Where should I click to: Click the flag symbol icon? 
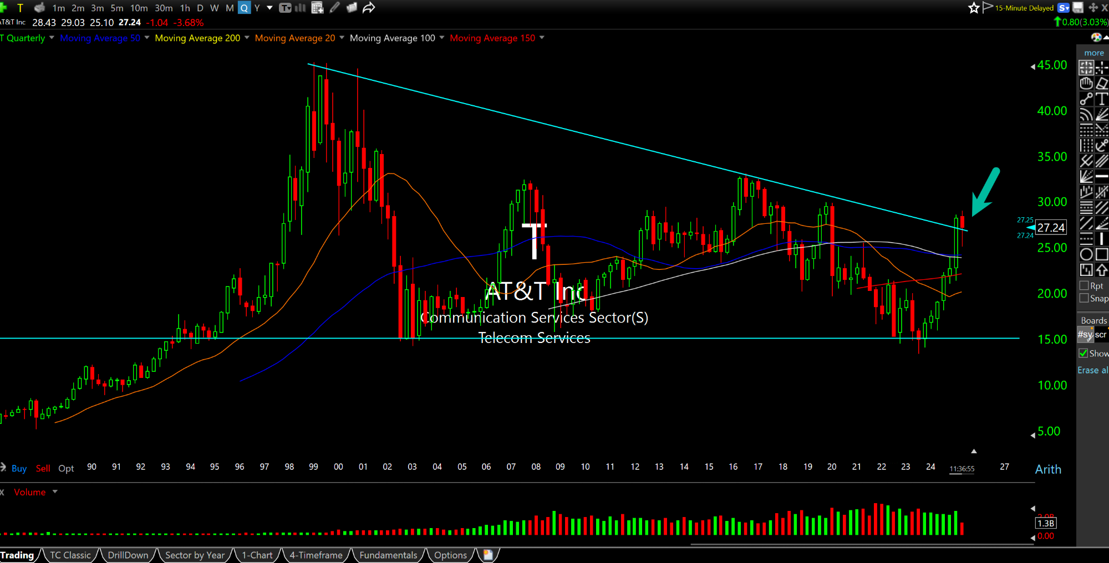(988, 7)
